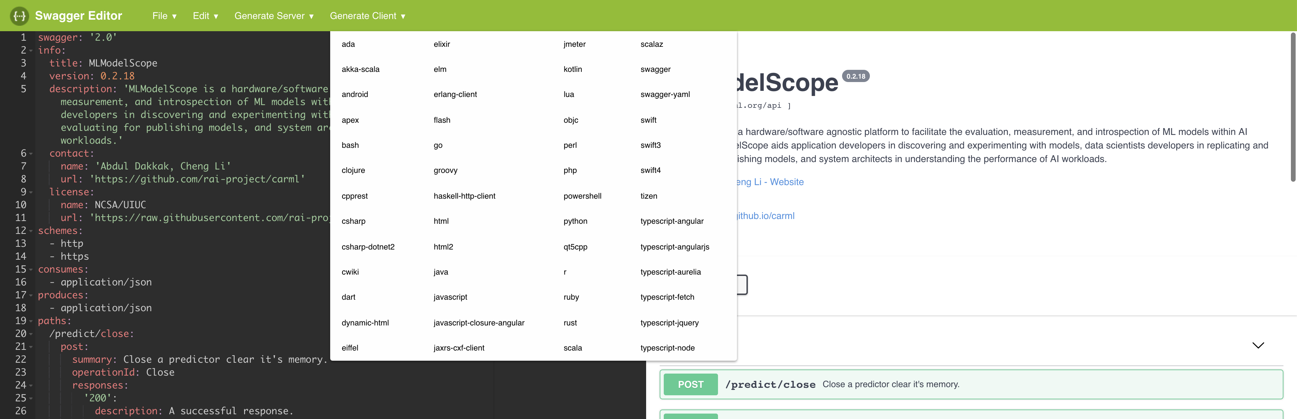This screenshot has width=1297, height=419.
Task: Choose the ada client generator
Action: (x=348, y=44)
